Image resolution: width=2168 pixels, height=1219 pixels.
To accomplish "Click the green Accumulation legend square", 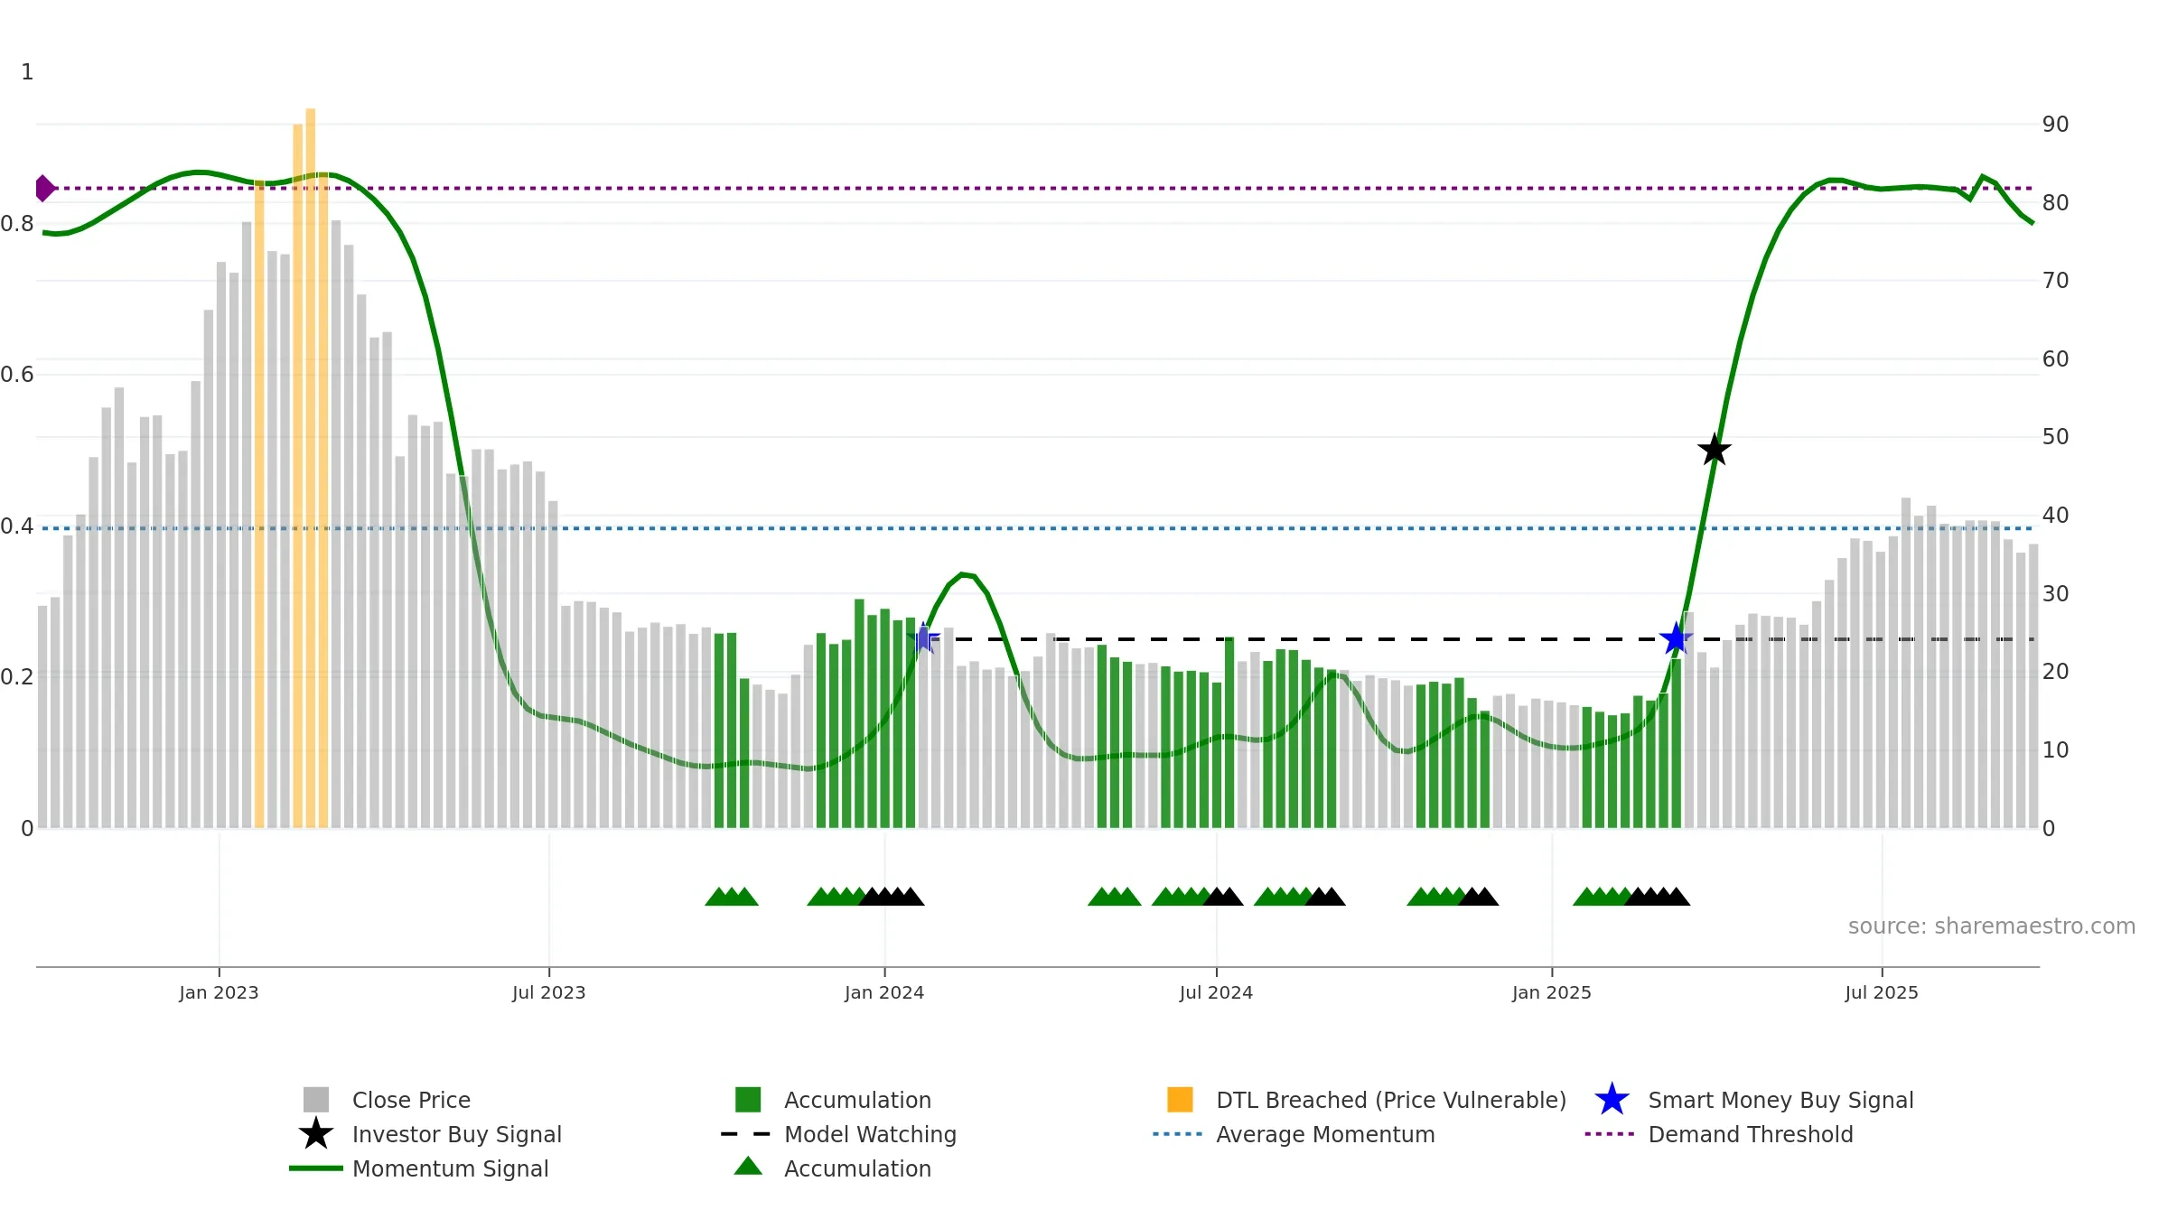I will coord(748,1100).
